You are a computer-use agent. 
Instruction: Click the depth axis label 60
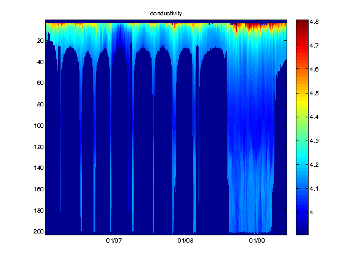click(40, 83)
